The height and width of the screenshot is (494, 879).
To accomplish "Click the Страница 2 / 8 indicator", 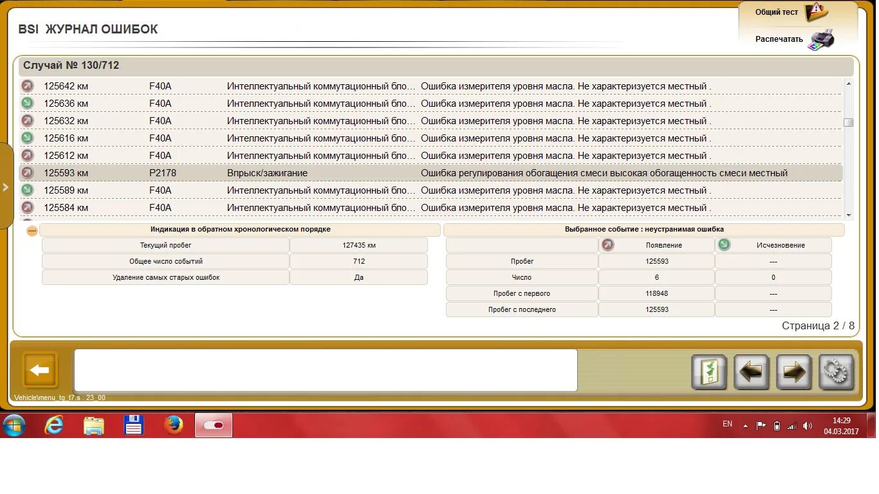I will 818,325.
